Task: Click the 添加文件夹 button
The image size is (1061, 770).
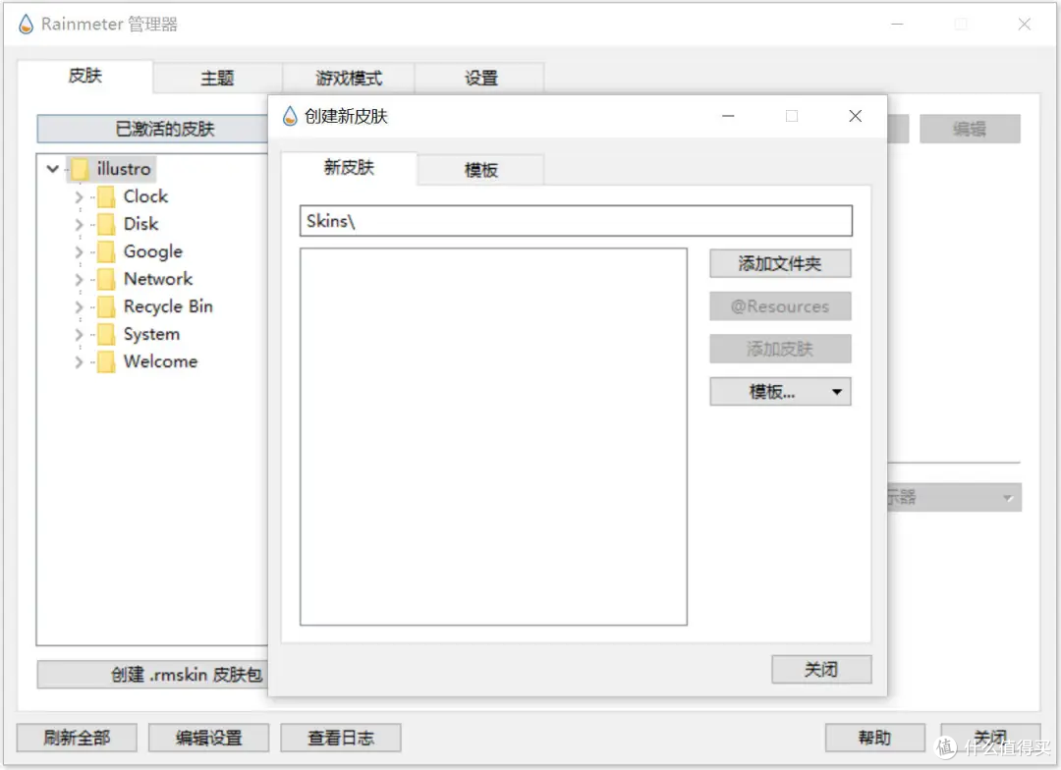Action: pyautogui.click(x=780, y=264)
